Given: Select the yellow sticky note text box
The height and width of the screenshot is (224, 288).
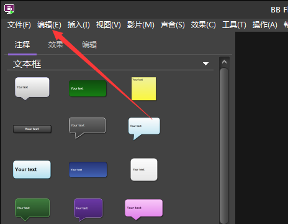Looking at the screenshot, I should pos(144,88).
